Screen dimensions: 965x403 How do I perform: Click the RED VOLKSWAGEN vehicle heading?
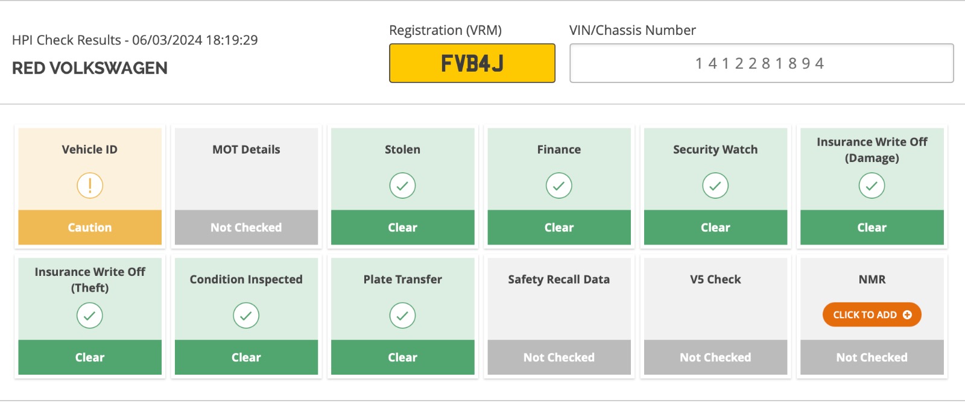[90, 68]
